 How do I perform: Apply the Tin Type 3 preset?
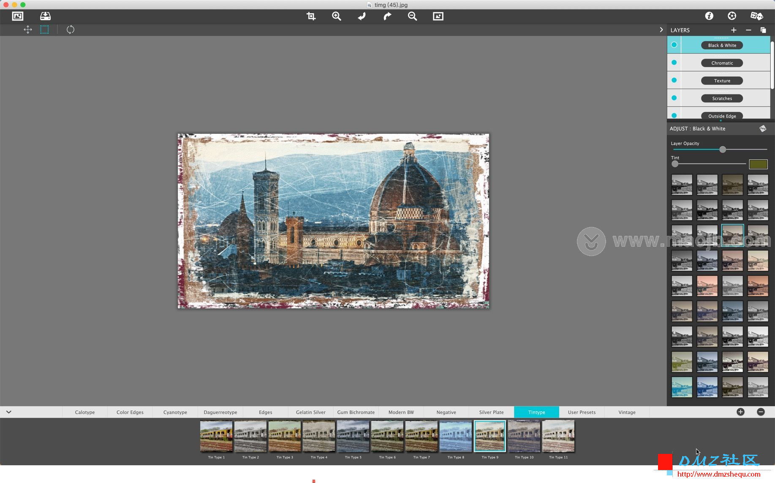tap(285, 436)
